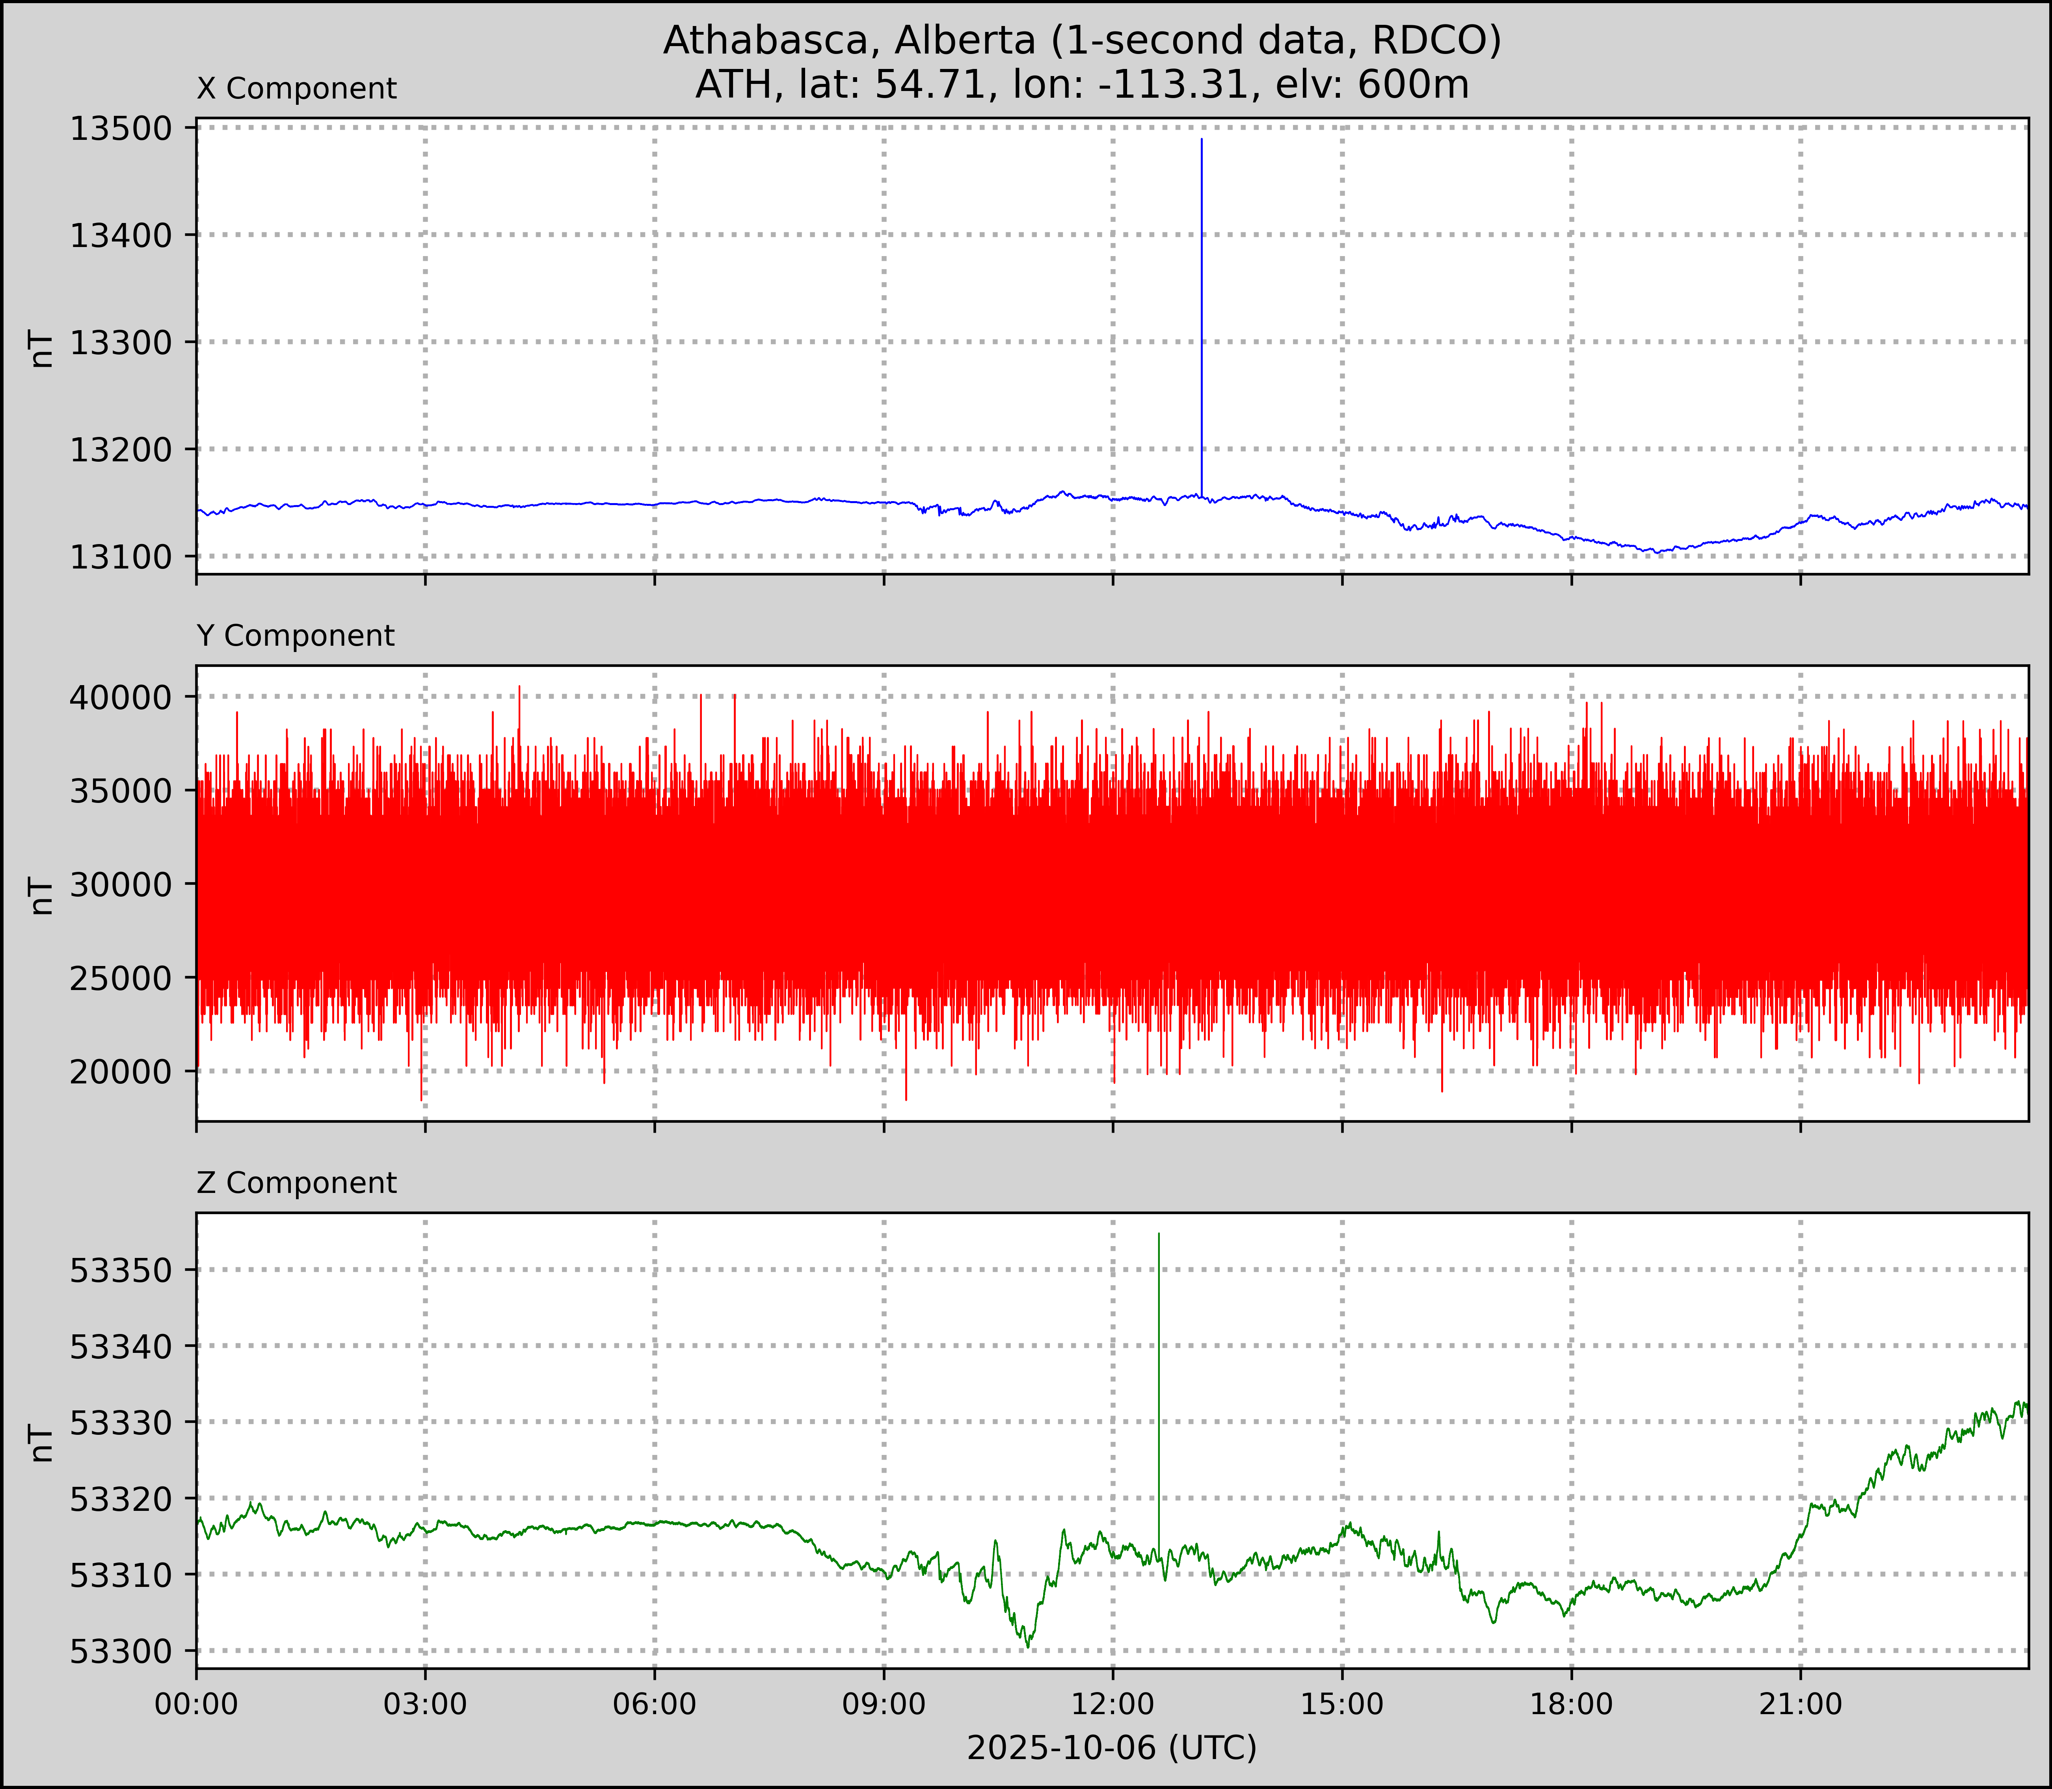Viewport: 2052px width, 1789px height.
Task: Click the Y Component panel title
Action: click(296, 636)
